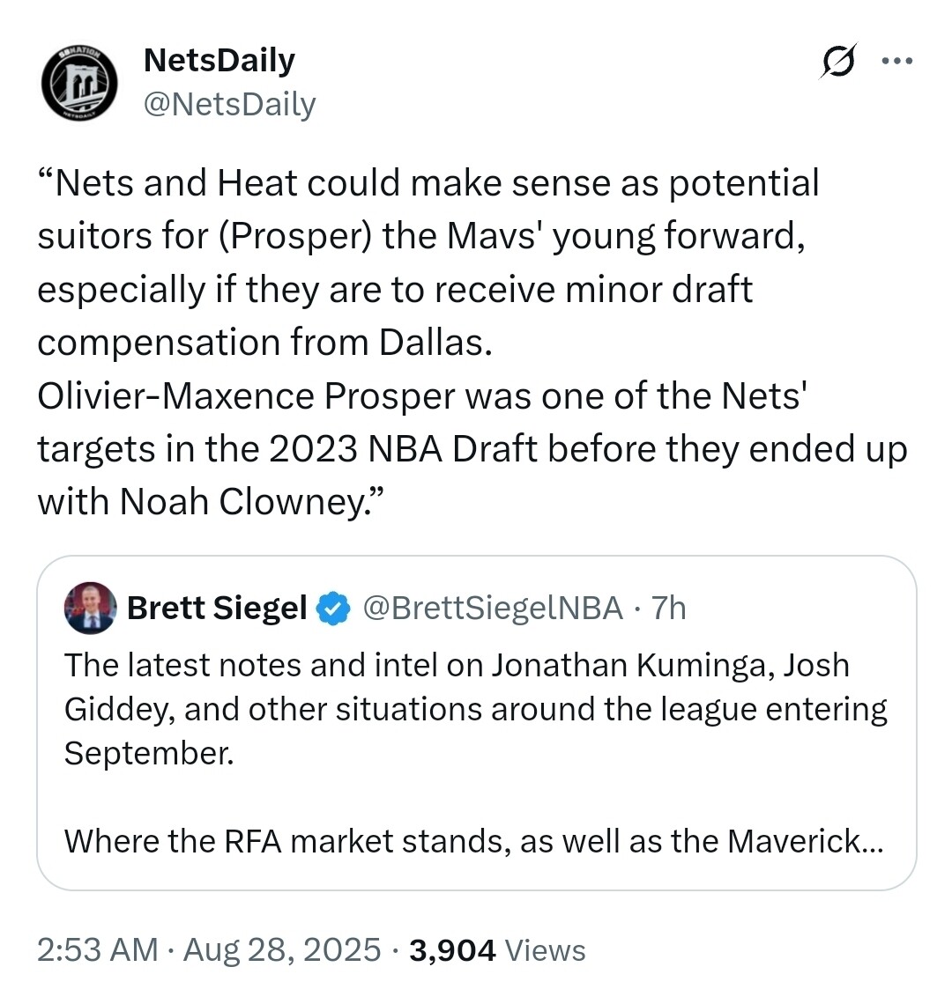Click the "with Noah Clowney" line
This screenshot has width=952, height=989.
[x=212, y=501]
